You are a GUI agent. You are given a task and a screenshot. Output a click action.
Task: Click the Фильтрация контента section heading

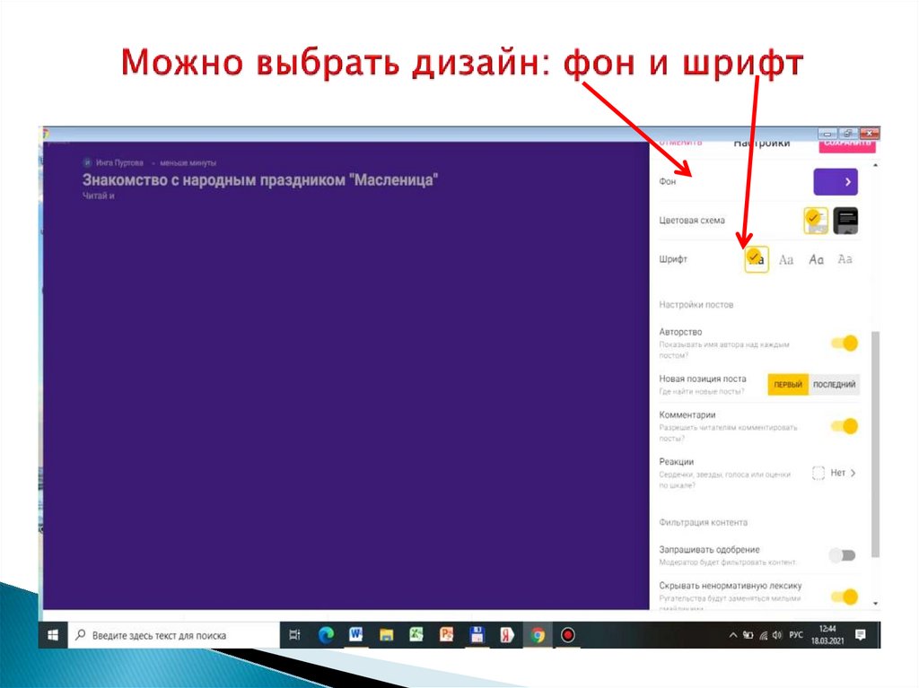coord(704,522)
